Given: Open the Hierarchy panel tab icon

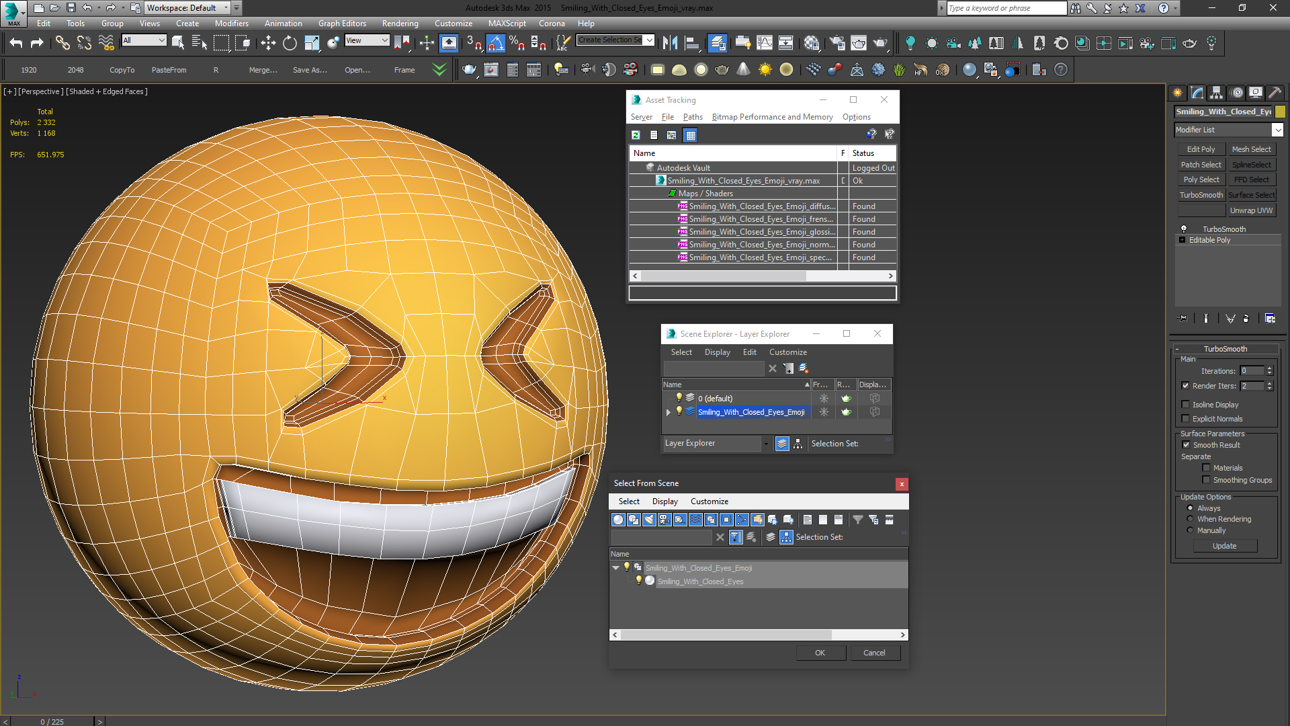Looking at the screenshot, I should [1216, 93].
